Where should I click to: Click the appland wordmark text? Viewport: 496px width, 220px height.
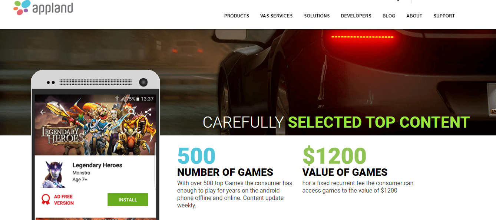pos(52,8)
